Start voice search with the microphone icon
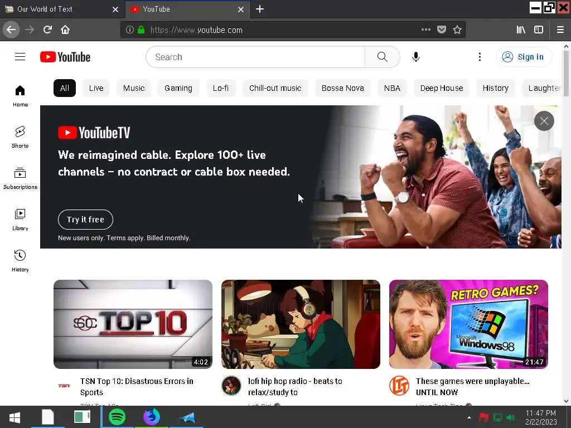Image resolution: width=571 pixels, height=428 pixels. [x=416, y=57]
